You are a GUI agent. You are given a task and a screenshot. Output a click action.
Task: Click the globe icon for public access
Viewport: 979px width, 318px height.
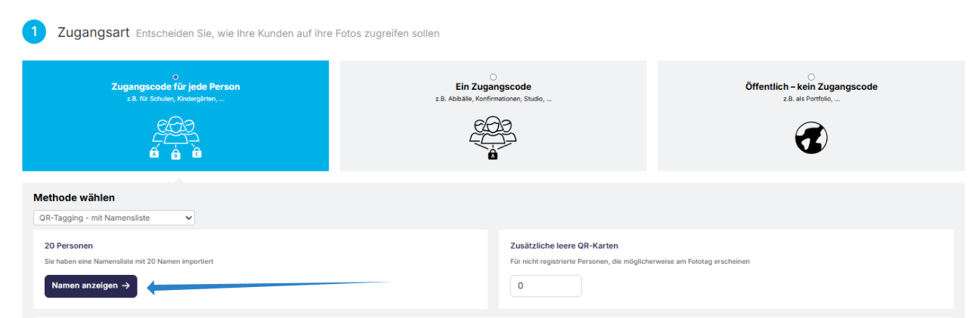click(811, 138)
